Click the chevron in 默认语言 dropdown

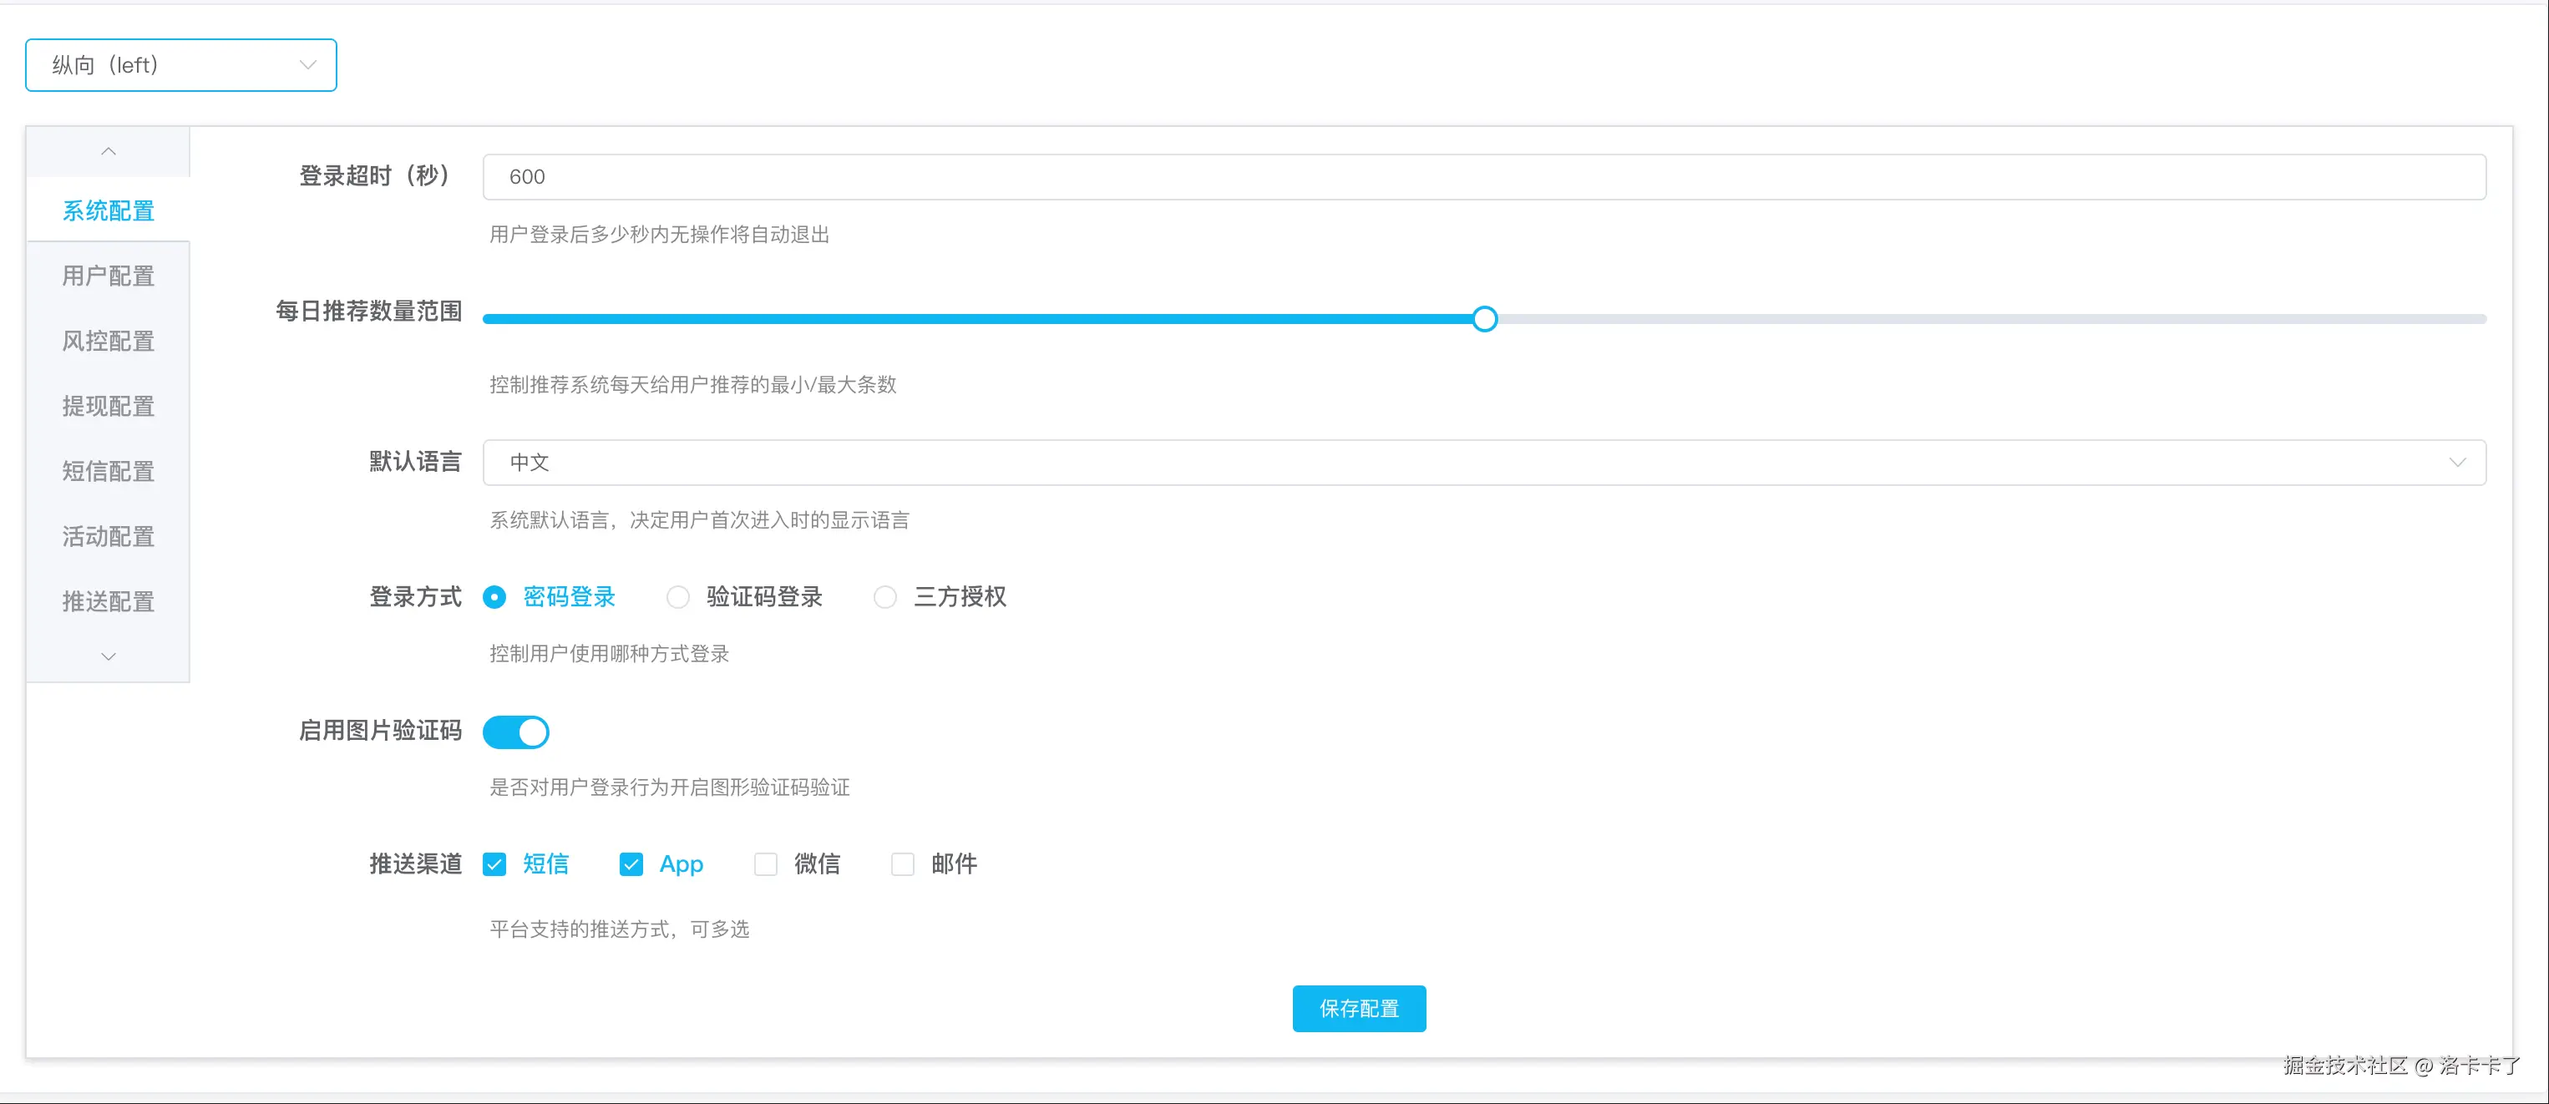click(2457, 462)
